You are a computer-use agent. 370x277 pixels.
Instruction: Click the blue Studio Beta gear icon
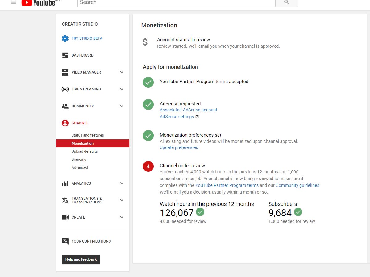[65, 38]
